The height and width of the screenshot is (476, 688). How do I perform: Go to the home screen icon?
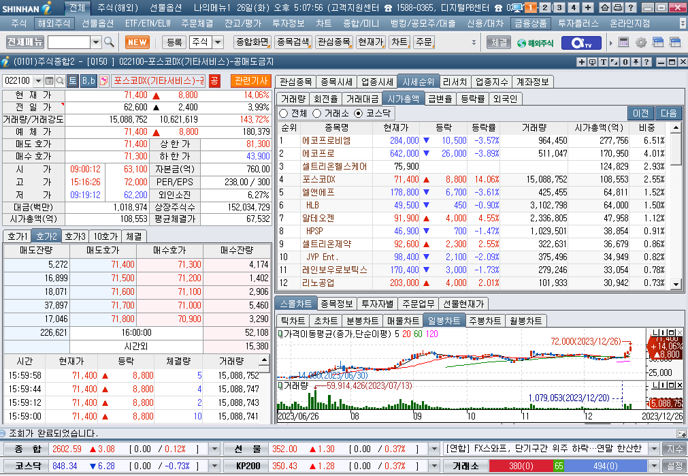coord(604,7)
